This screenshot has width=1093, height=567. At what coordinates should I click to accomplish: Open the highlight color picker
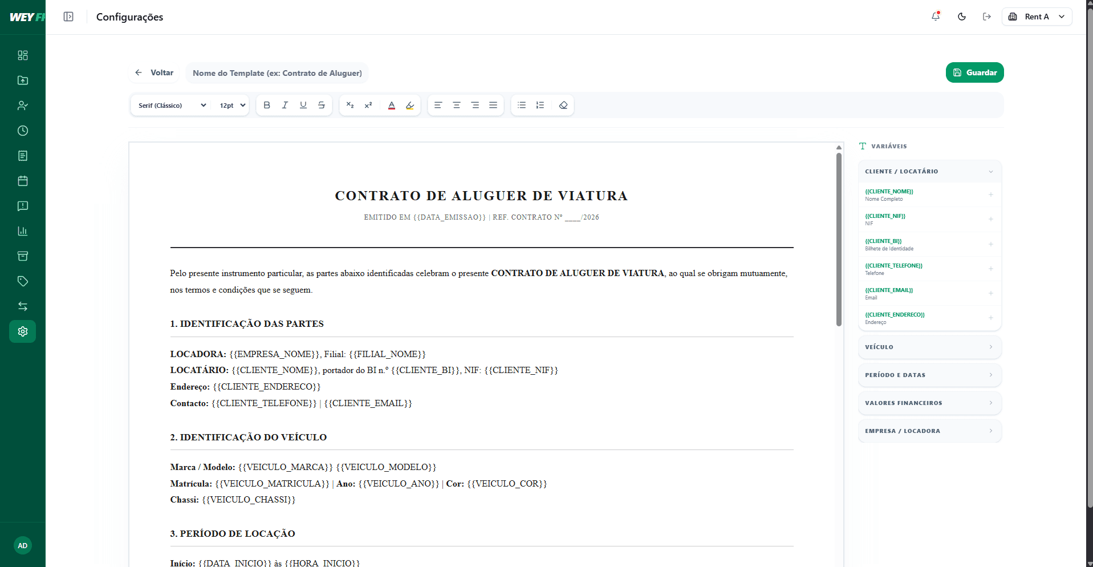(x=410, y=105)
